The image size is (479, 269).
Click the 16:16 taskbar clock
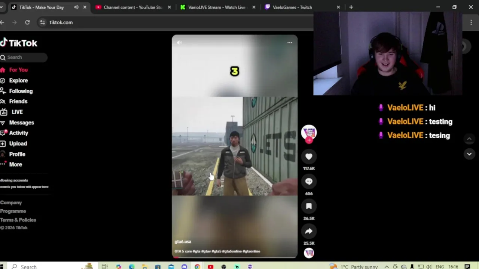453,266
